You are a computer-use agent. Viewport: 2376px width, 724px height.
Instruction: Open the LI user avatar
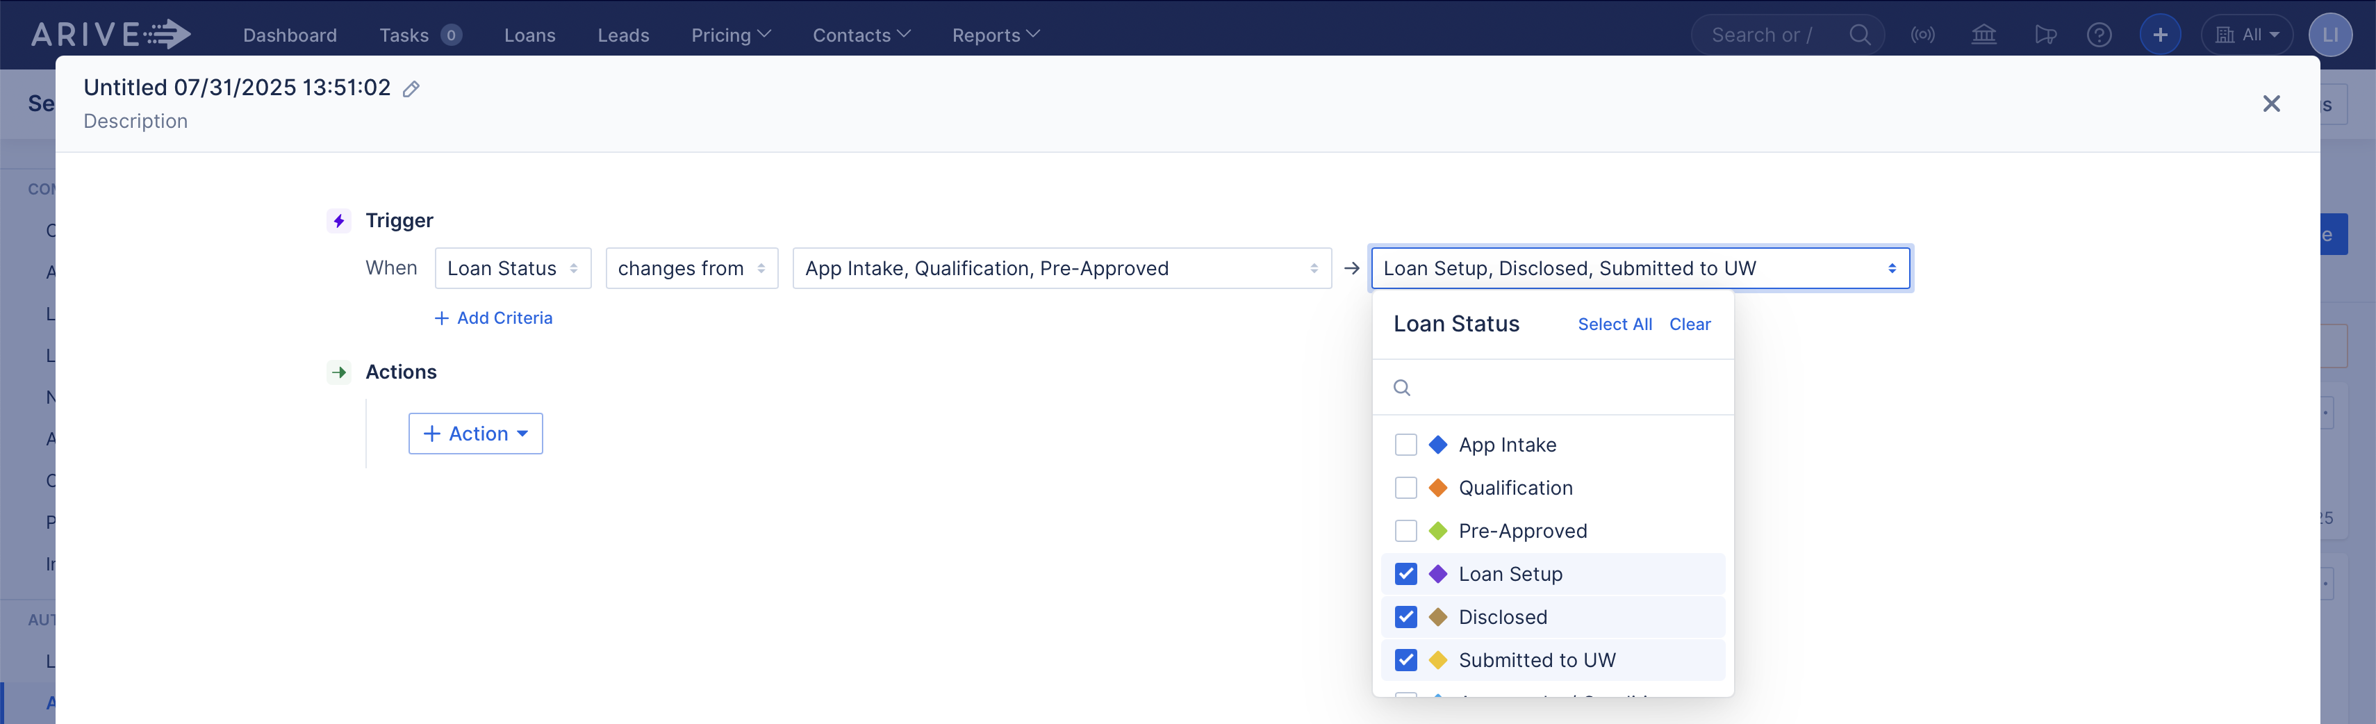tap(2330, 35)
